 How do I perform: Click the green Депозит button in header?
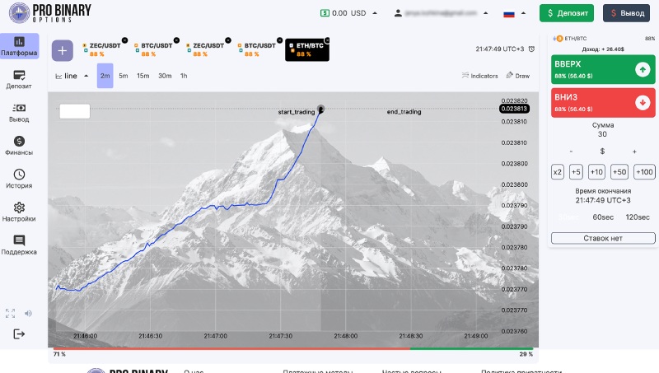click(567, 13)
